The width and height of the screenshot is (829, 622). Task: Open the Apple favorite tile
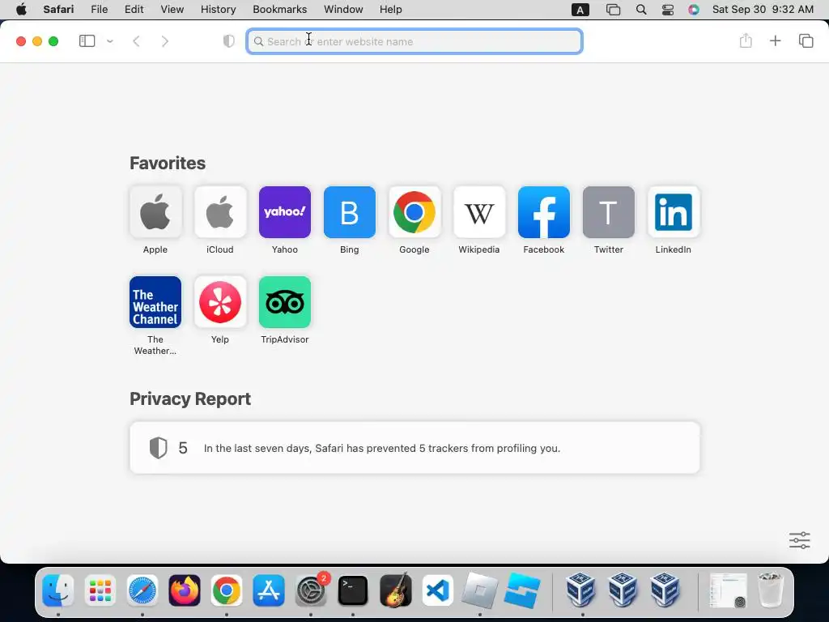click(x=155, y=212)
